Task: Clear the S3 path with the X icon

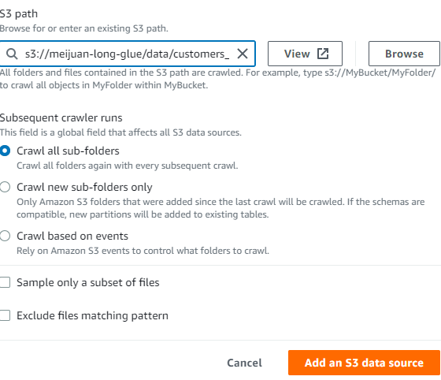Action: point(243,54)
